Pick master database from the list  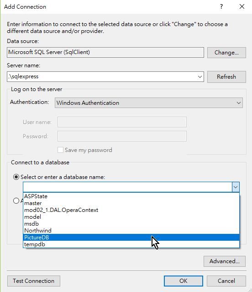[131, 203]
